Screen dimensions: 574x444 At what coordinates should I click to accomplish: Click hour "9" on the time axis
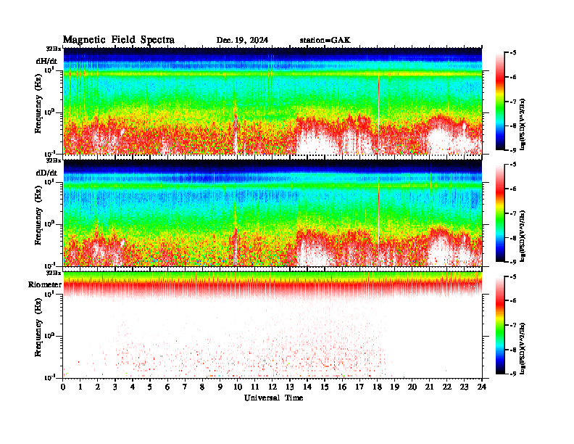[220, 387]
